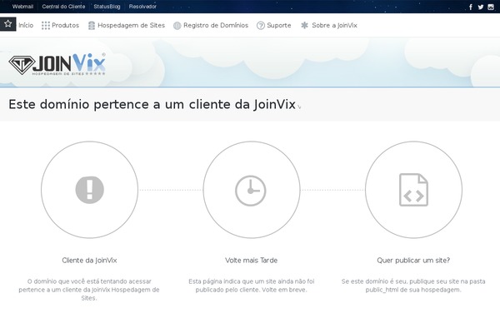Go to Início menu item
The width and height of the screenshot is (500, 333).
26,25
